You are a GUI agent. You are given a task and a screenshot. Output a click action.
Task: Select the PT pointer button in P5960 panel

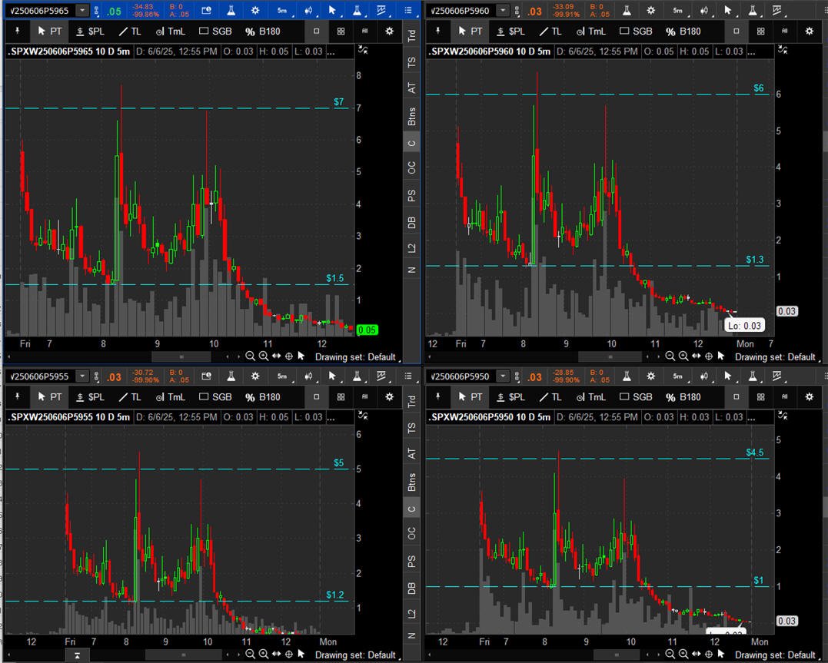[471, 31]
